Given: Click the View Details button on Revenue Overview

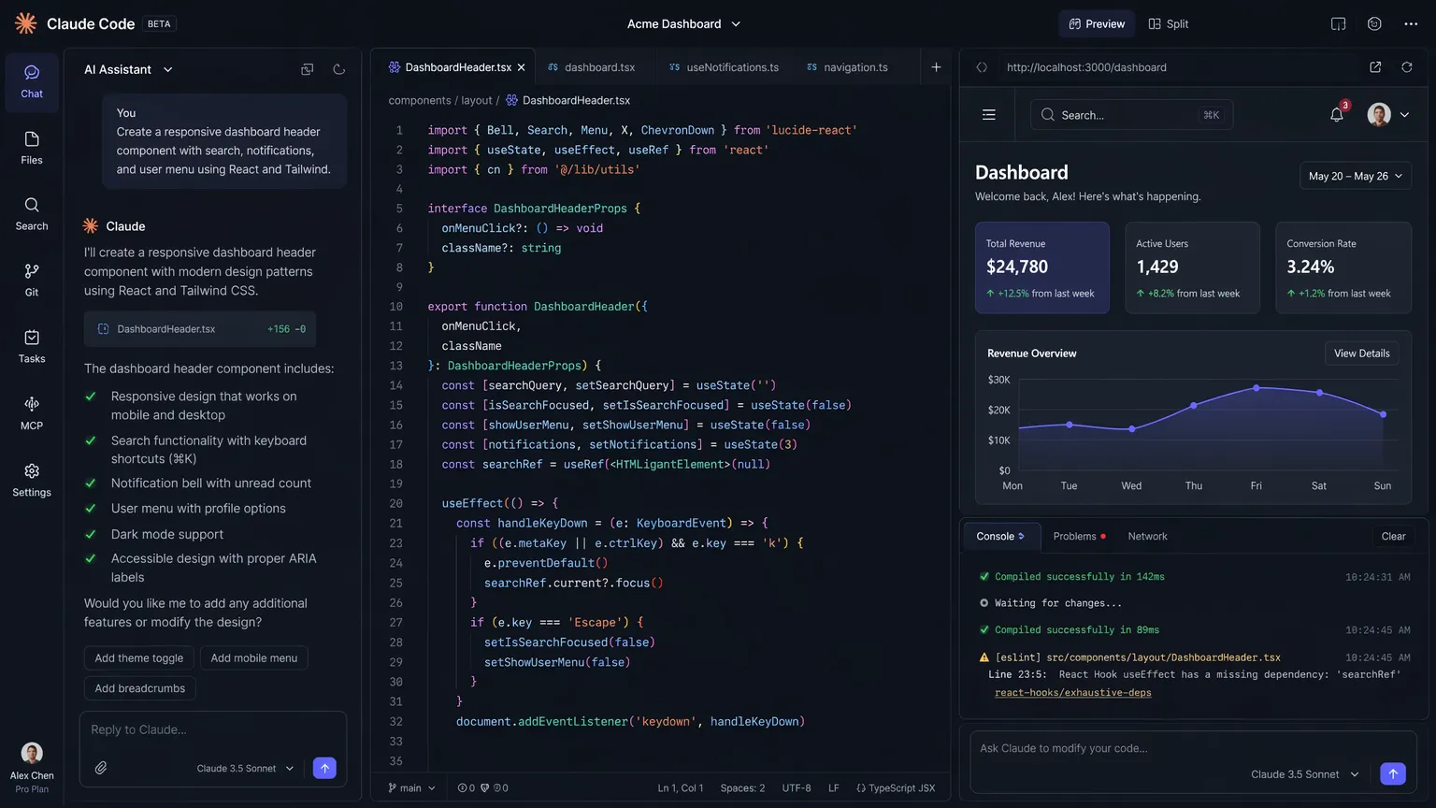Looking at the screenshot, I should pyautogui.click(x=1361, y=353).
